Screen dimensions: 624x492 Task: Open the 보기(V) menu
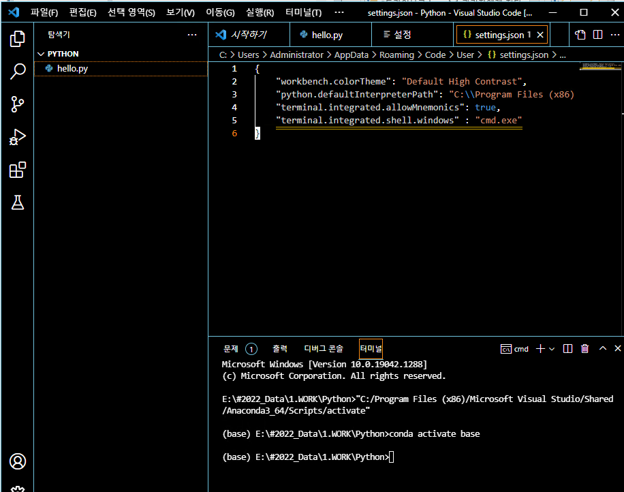tap(181, 13)
